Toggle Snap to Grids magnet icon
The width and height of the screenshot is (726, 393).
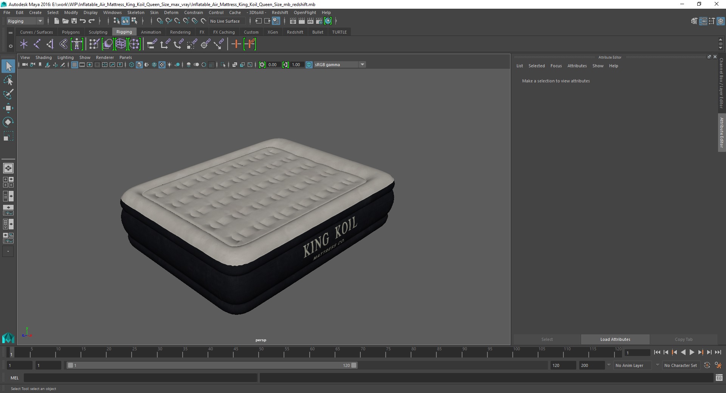click(x=160, y=21)
